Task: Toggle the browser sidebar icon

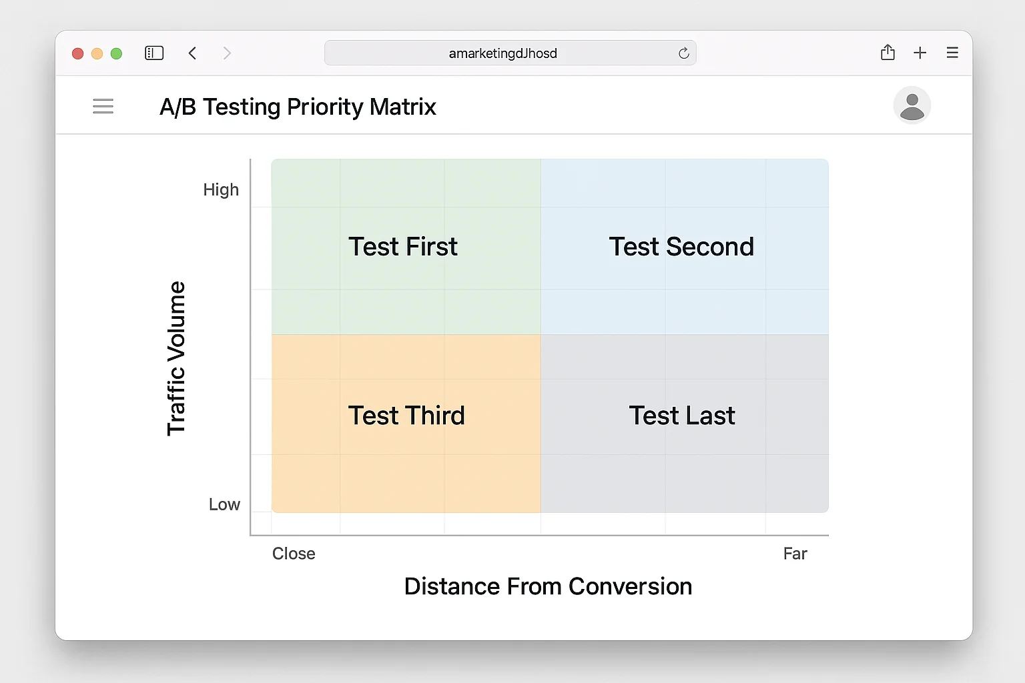Action: coord(153,53)
